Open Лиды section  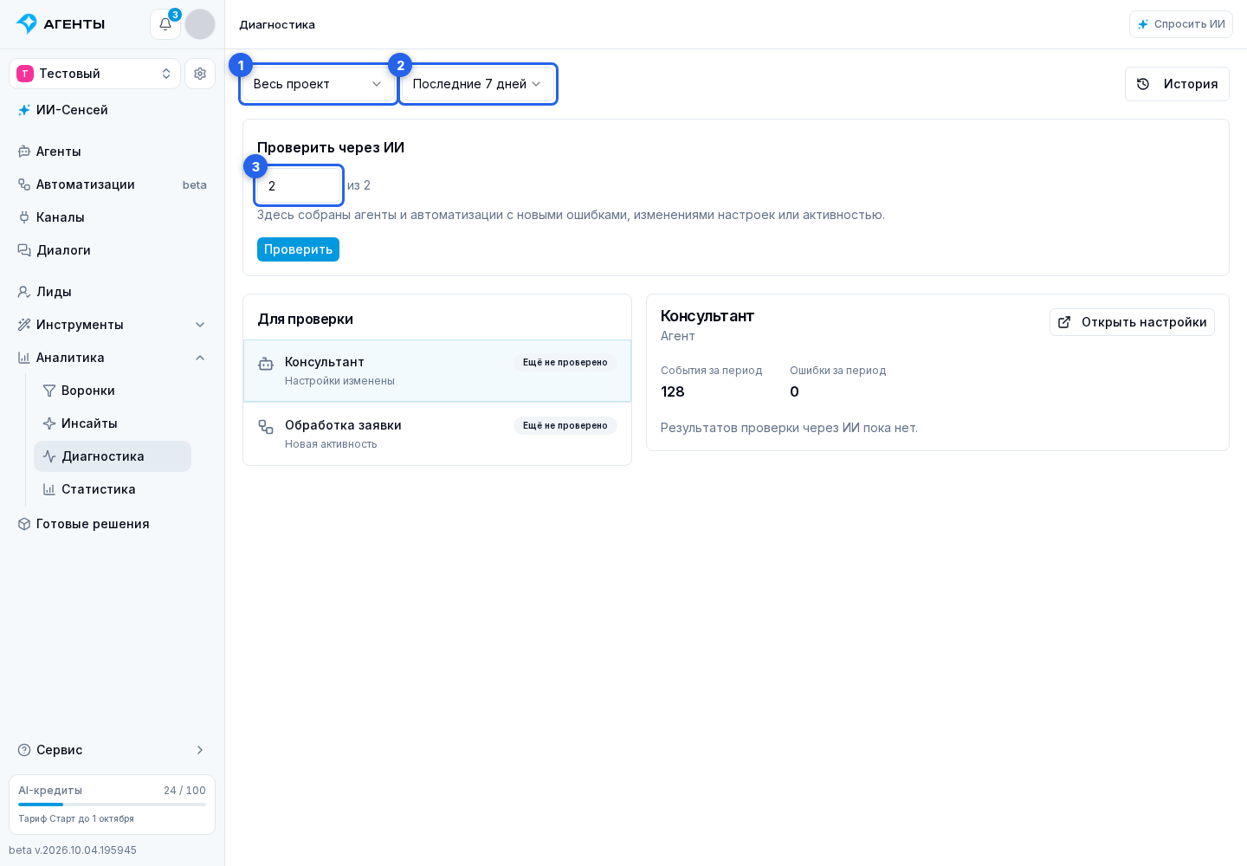tap(113, 292)
